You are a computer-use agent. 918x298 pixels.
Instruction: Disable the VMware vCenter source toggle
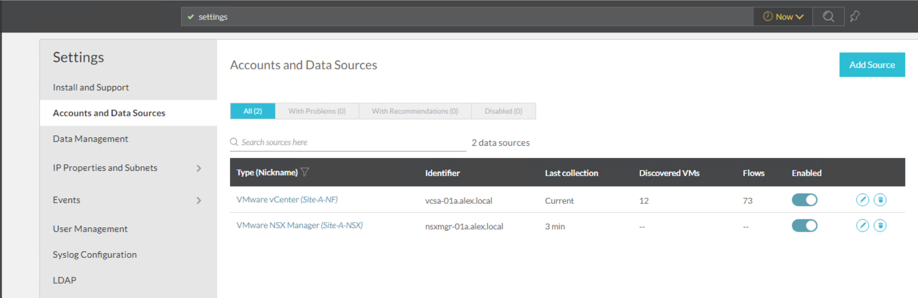804,200
